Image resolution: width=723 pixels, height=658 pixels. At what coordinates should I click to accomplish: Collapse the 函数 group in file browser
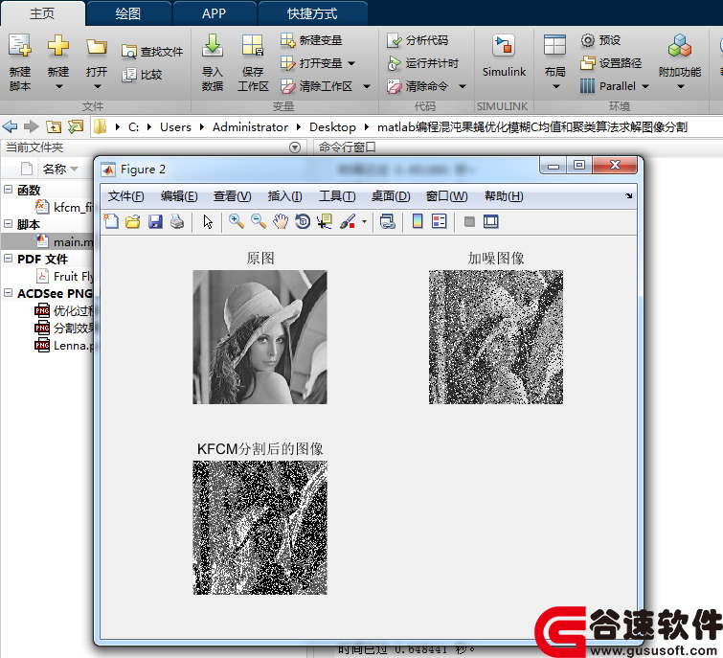[8, 189]
